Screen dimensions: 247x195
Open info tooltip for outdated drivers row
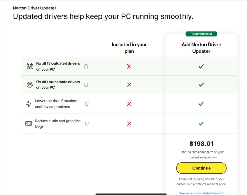point(86,66)
